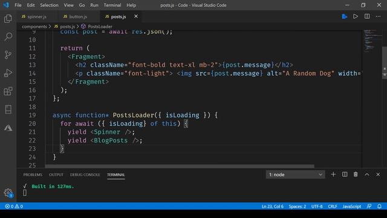
Task: Open the Terminal menu
Action: [112, 5]
